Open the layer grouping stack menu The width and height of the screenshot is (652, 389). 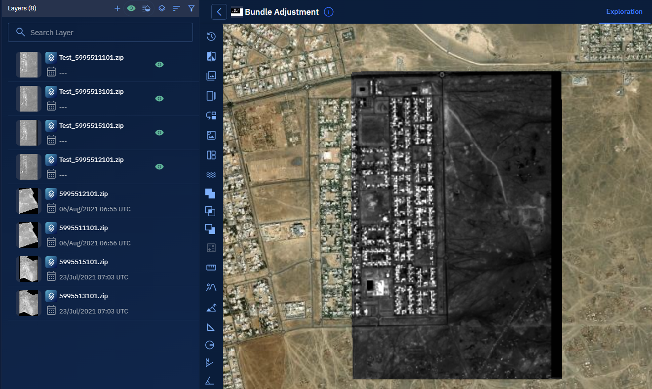point(161,8)
